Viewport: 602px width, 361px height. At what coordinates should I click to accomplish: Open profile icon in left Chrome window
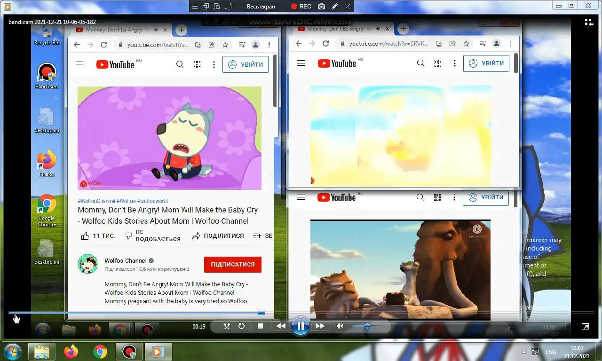tap(255, 45)
